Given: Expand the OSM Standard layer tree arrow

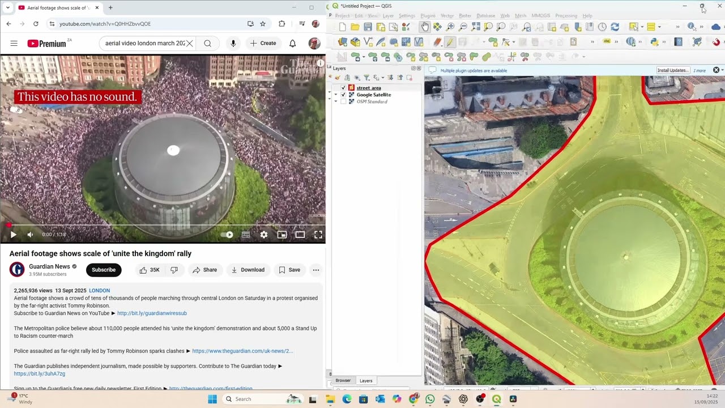Looking at the screenshot, I should 336,101.
